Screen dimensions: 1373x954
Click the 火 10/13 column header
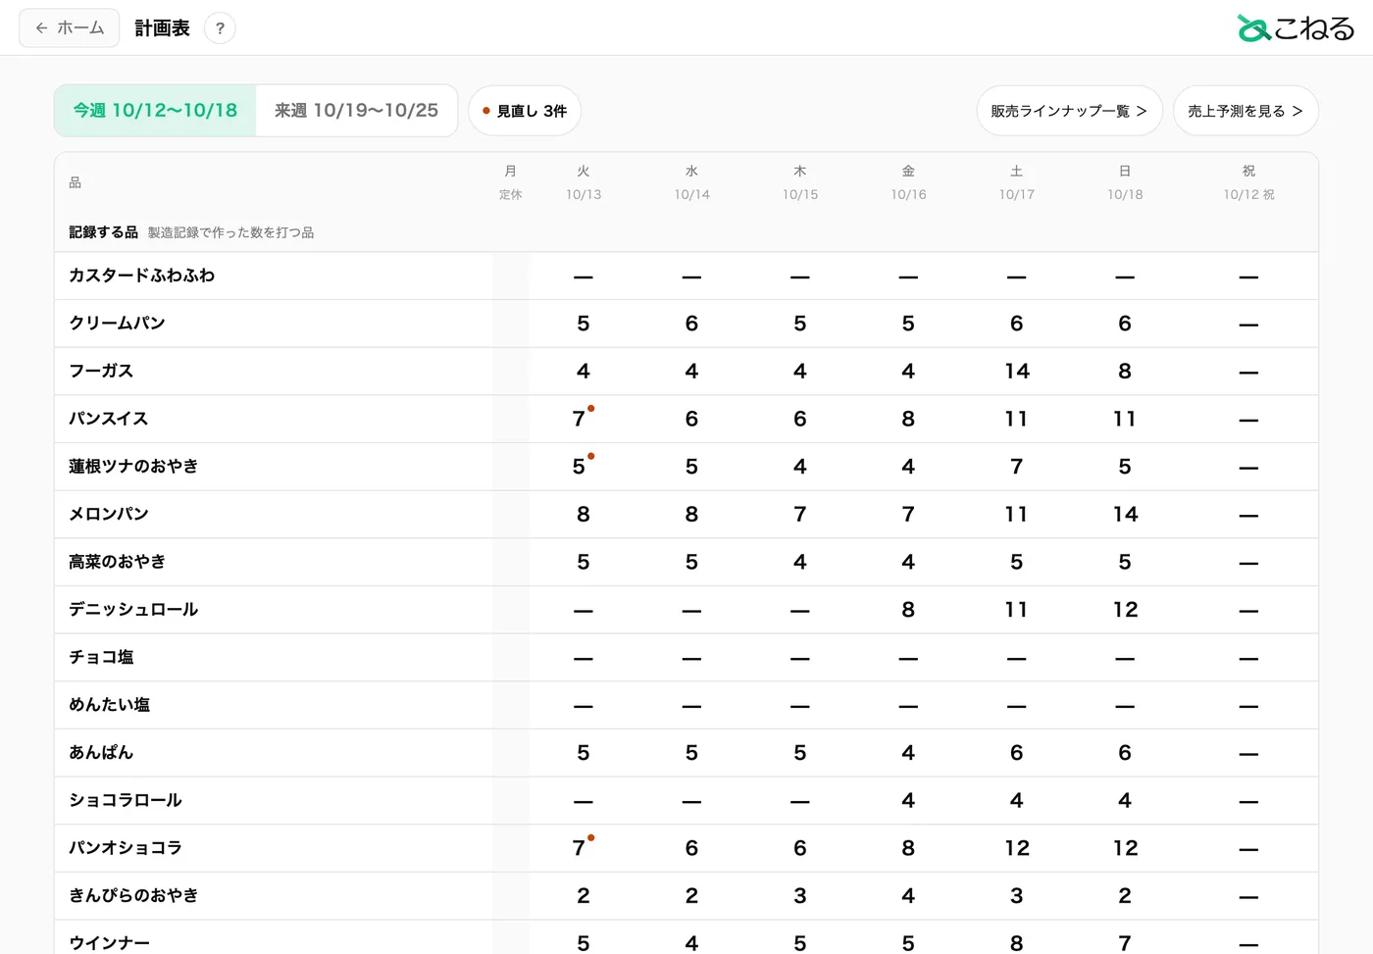584,182
